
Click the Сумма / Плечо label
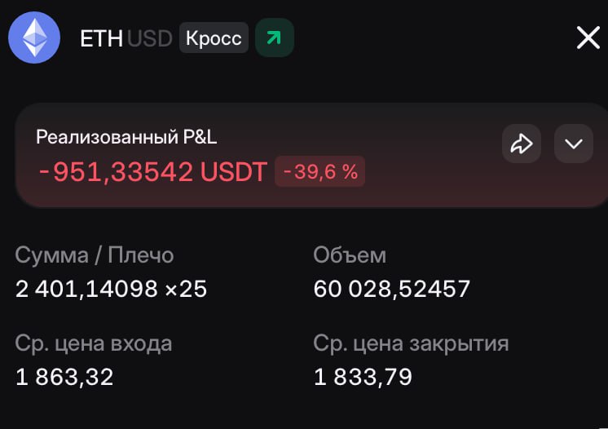(x=95, y=255)
